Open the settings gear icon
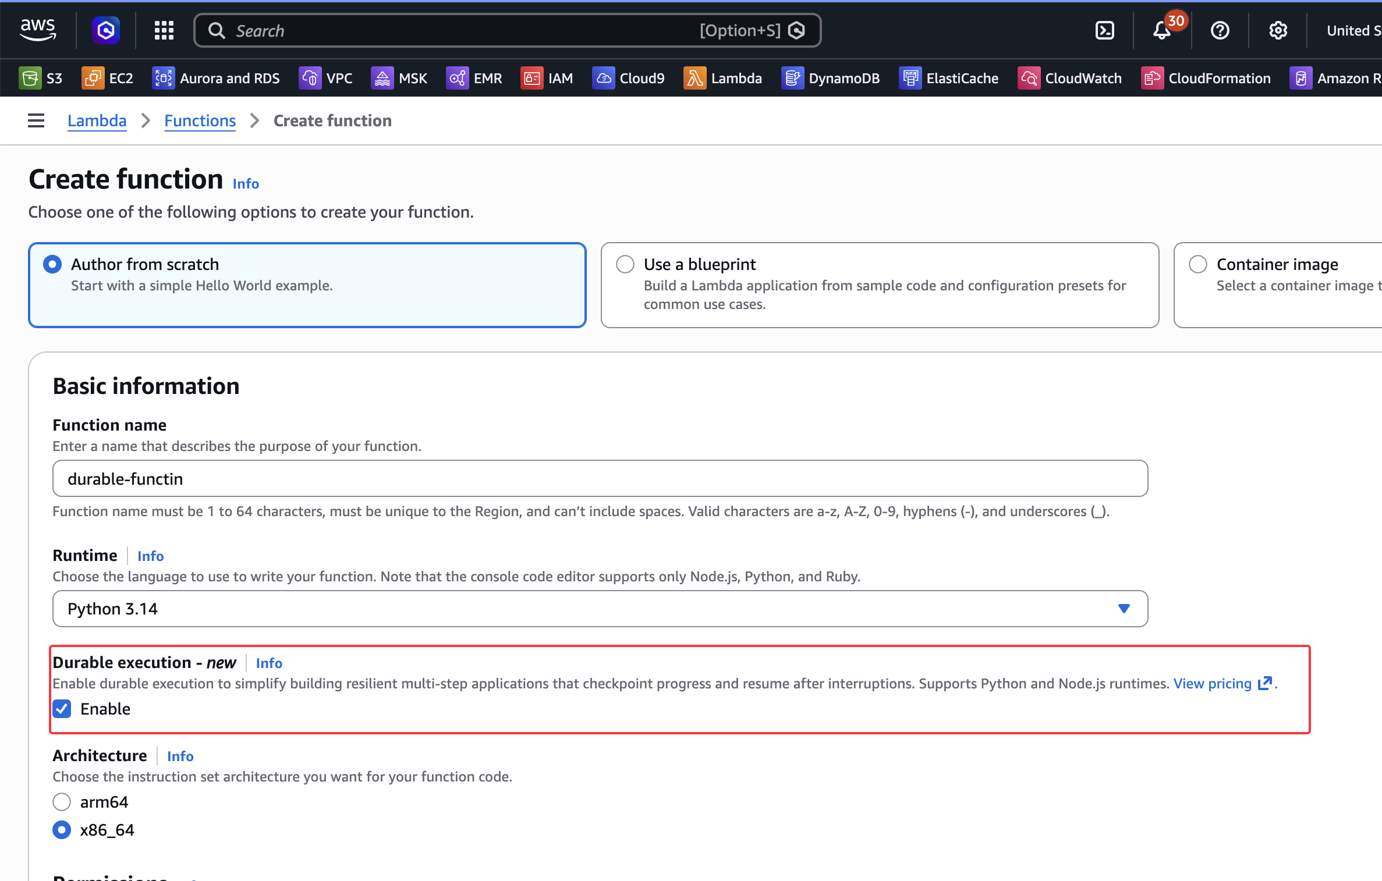This screenshot has height=881, width=1382. click(x=1278, y=30)
